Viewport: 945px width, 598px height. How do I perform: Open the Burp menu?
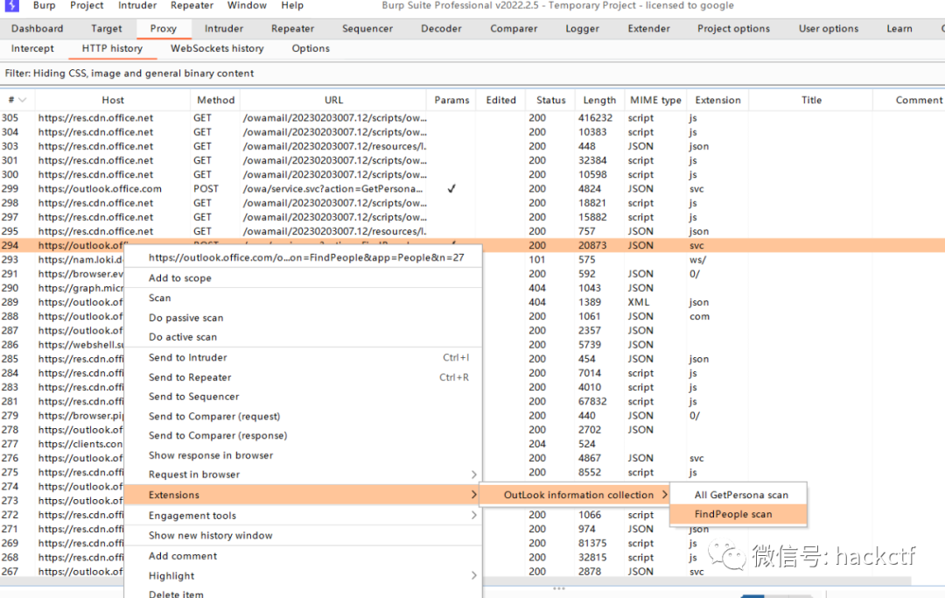44,5
